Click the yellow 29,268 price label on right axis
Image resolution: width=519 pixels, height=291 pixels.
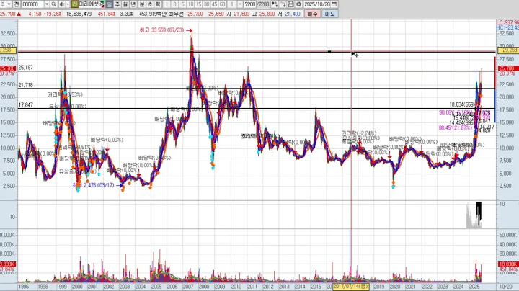510,50
